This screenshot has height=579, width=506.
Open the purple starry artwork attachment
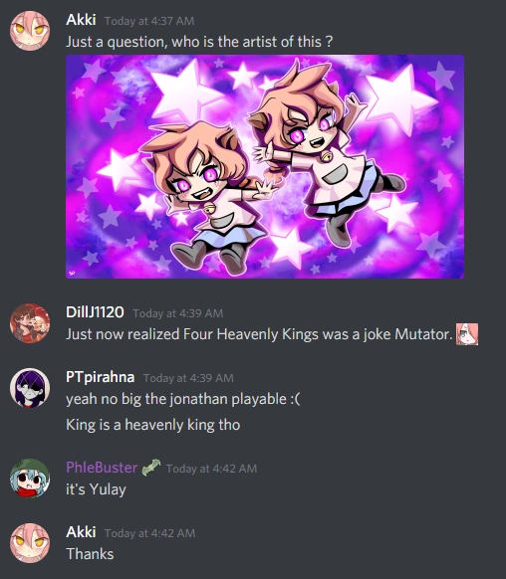(265, 166)
